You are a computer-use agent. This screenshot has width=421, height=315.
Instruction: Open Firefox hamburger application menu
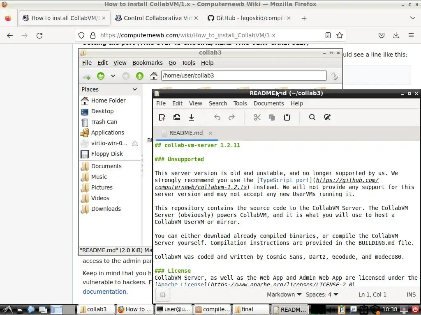pyautogui.click(x=411, y=35)
